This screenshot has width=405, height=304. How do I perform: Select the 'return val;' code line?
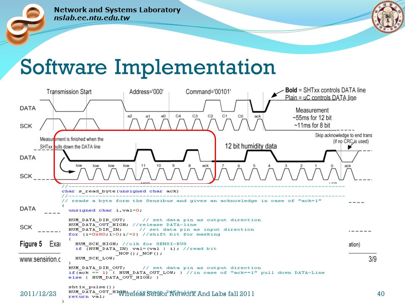(86, 296)
